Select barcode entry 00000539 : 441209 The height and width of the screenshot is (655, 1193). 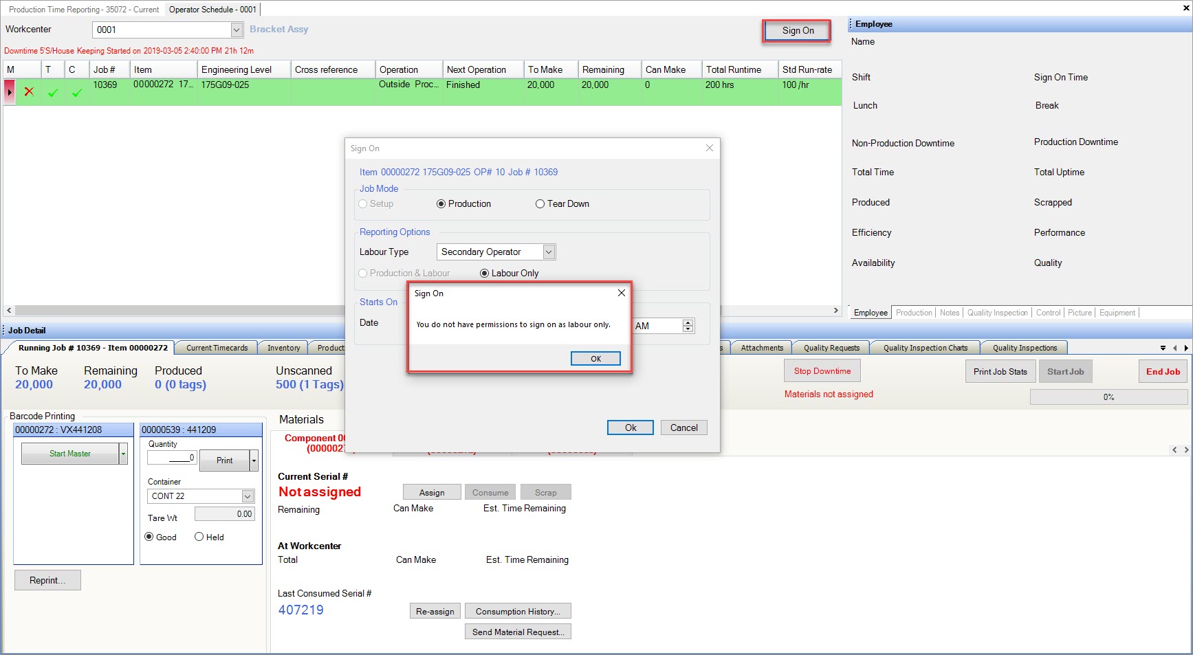[201, 430]
